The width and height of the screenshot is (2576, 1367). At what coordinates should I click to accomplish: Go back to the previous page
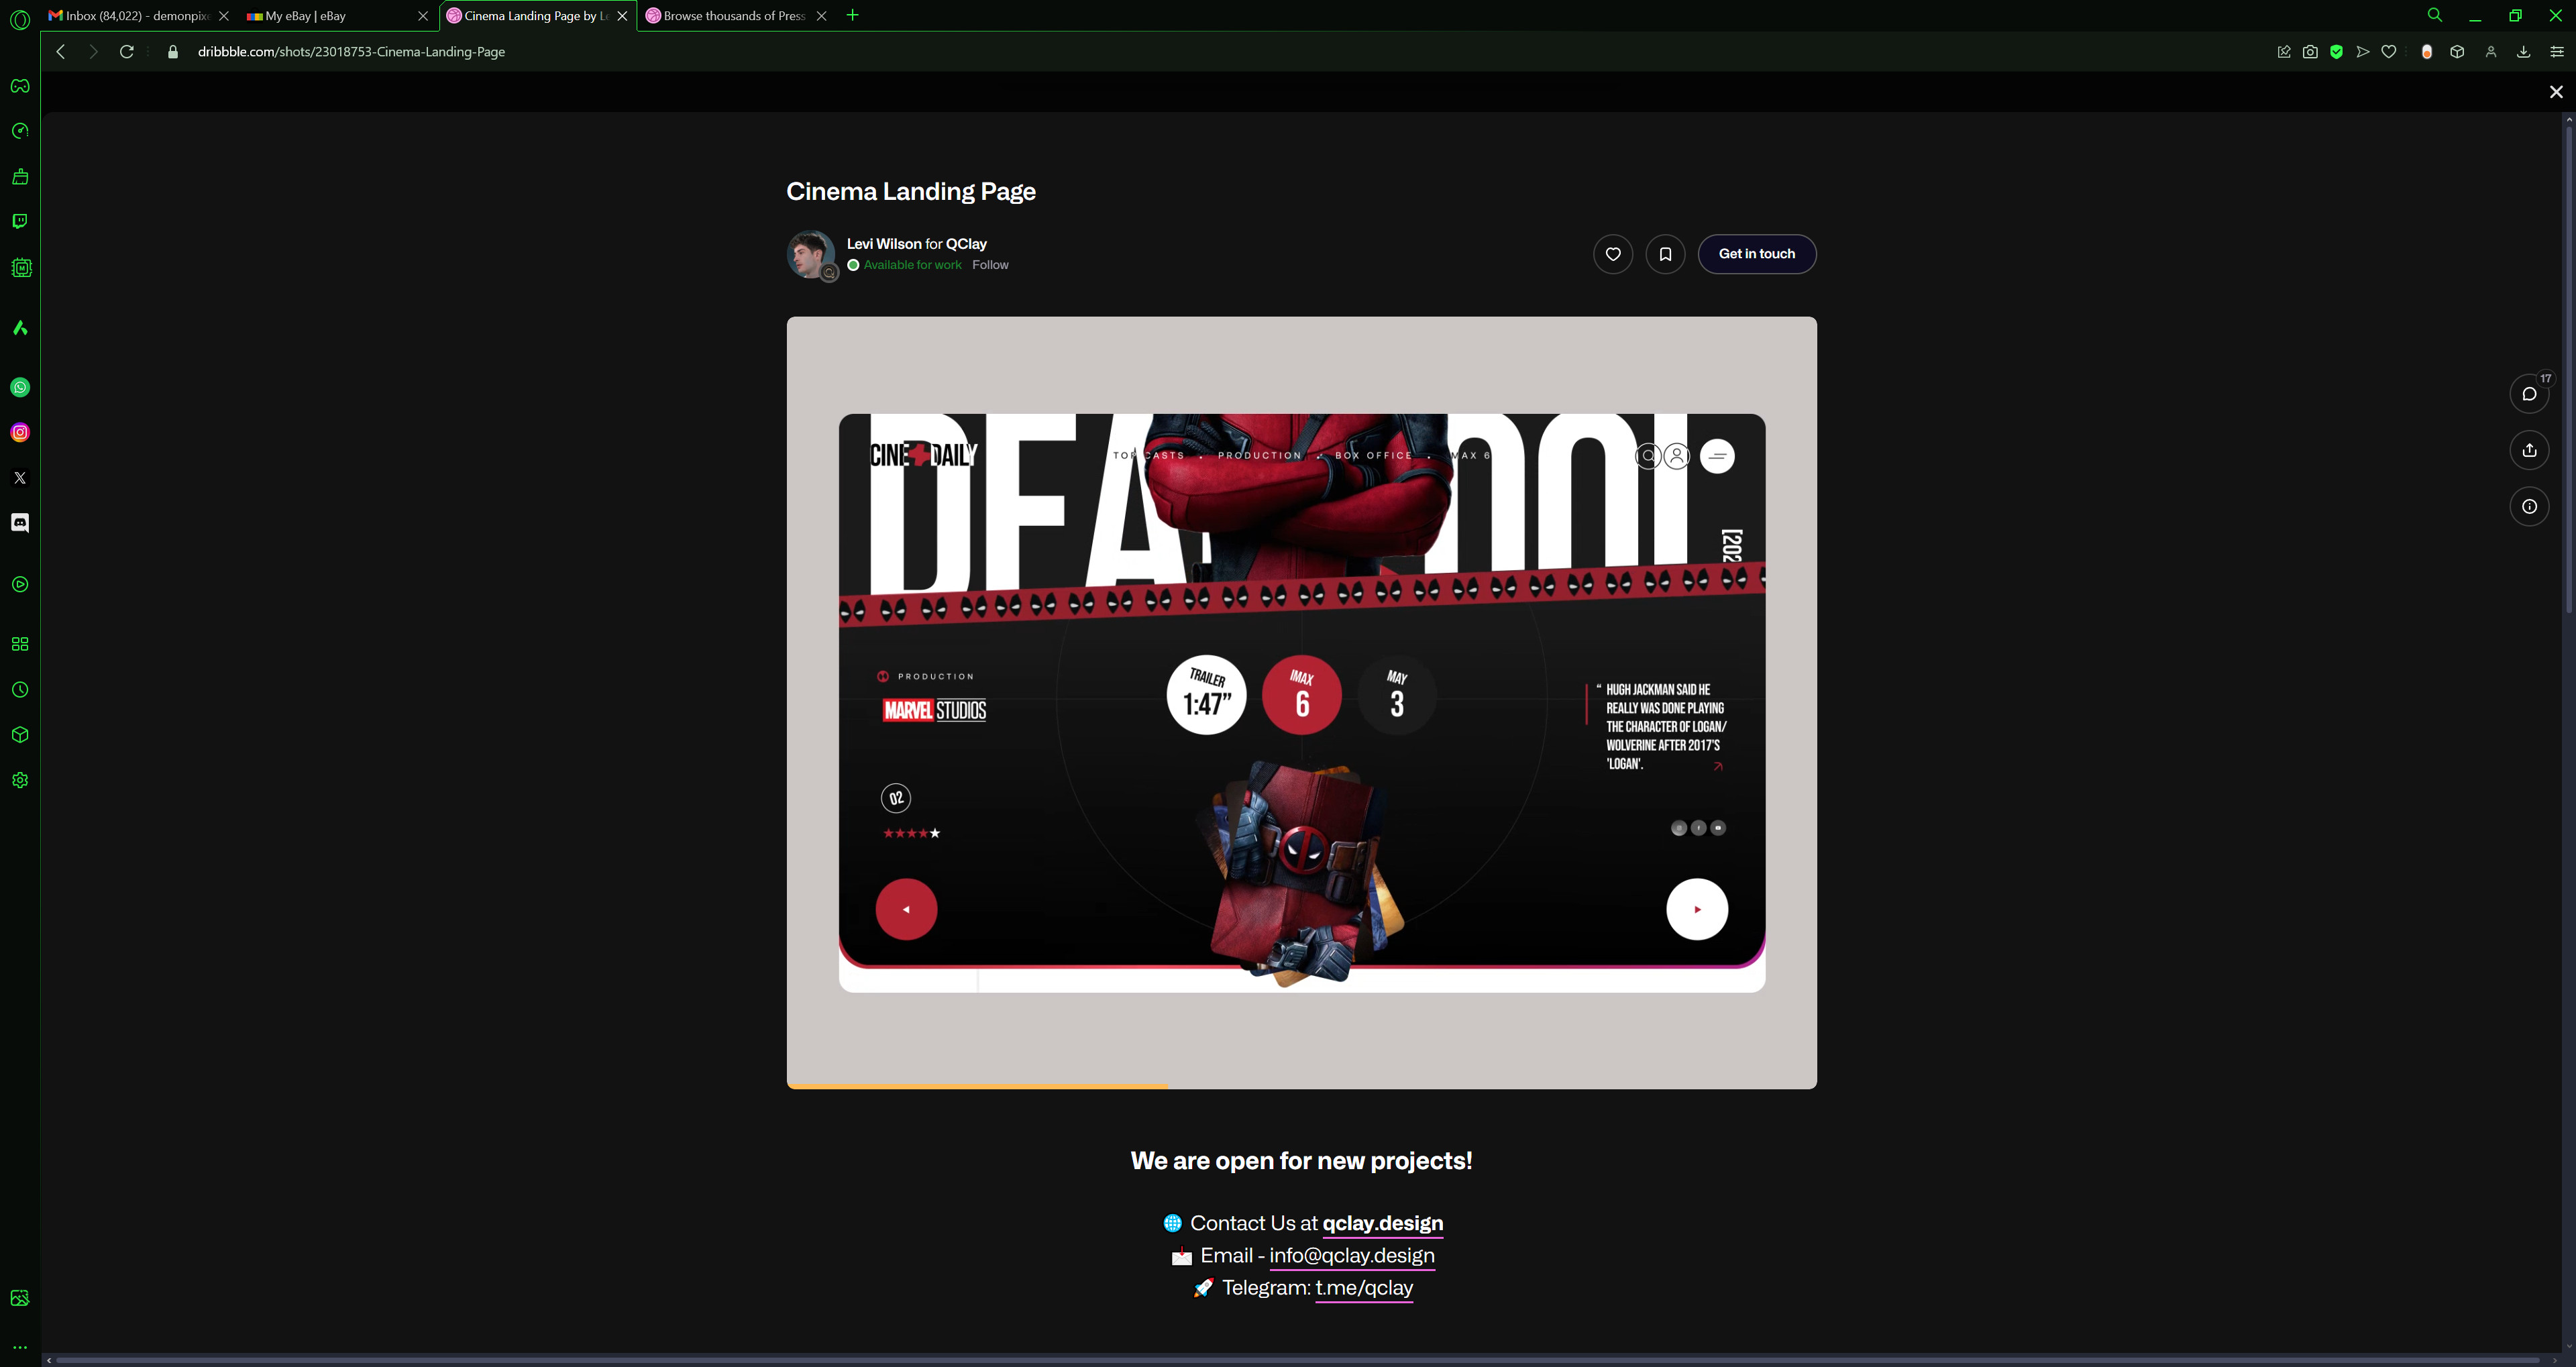tap(61, 52)
